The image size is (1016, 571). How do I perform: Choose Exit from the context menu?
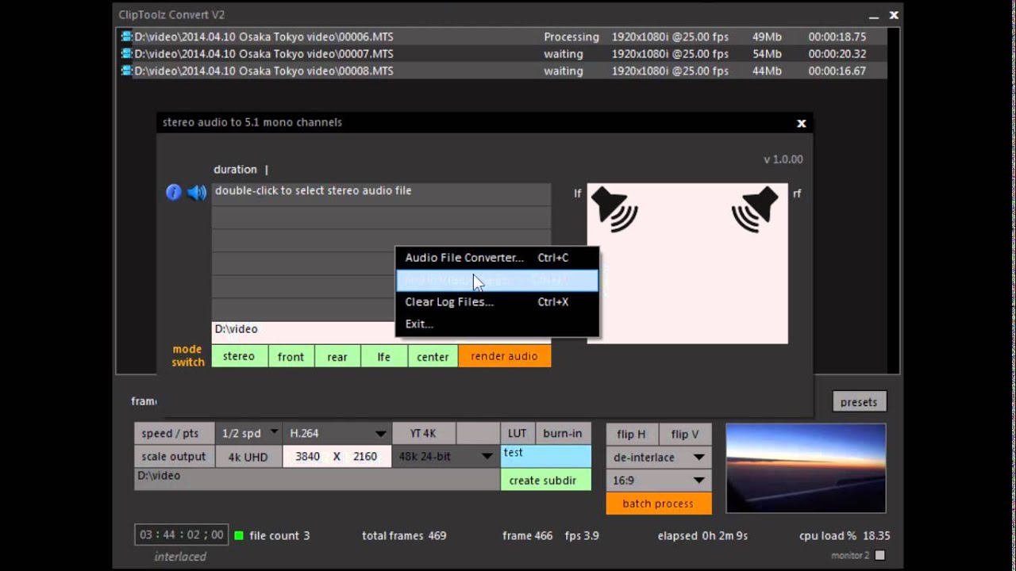click(497, 324)
